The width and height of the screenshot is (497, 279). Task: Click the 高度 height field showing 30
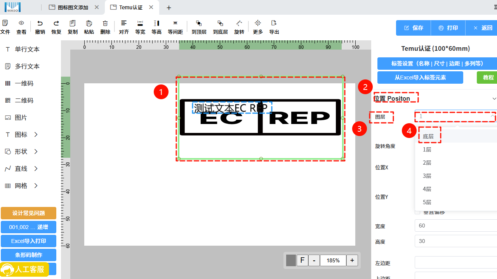[456, 241]
